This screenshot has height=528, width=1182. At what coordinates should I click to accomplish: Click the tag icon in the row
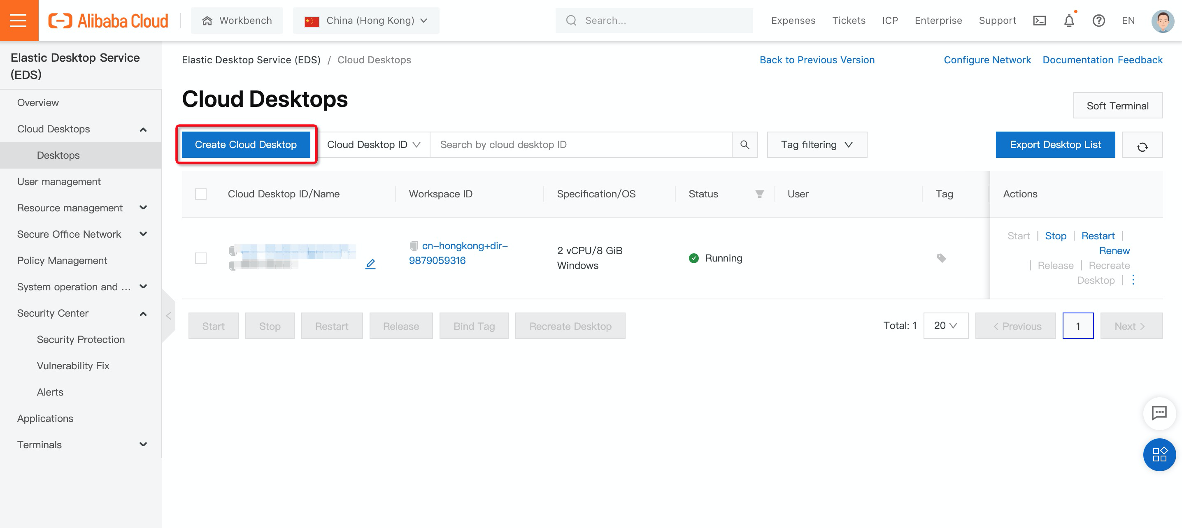point(941,258)
